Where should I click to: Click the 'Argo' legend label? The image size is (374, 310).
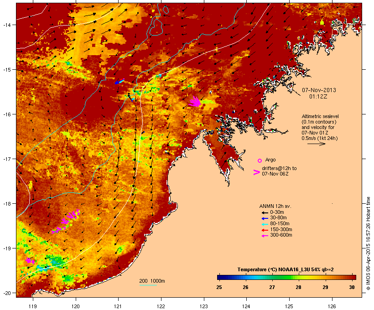click(x=270, y=160)
